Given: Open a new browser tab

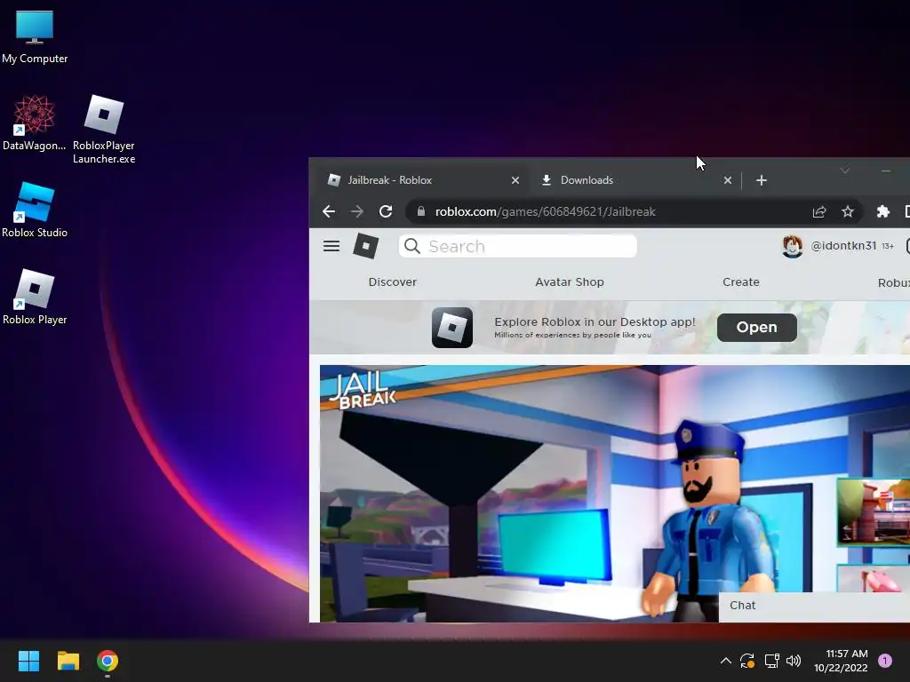Looking at the screenshot, I should [762, 180].
